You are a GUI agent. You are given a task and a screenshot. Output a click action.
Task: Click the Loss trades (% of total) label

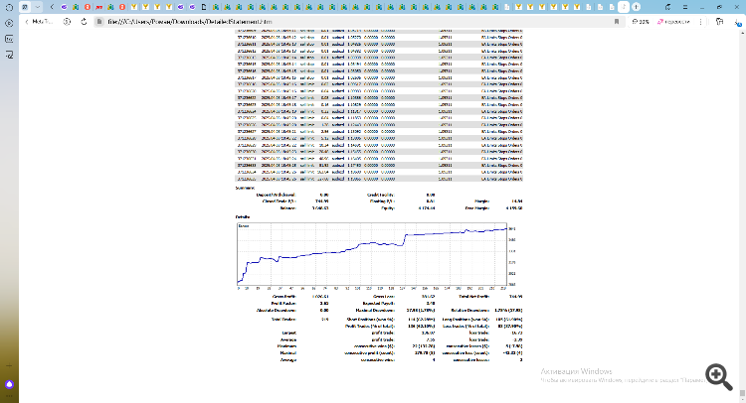[466, 327]
